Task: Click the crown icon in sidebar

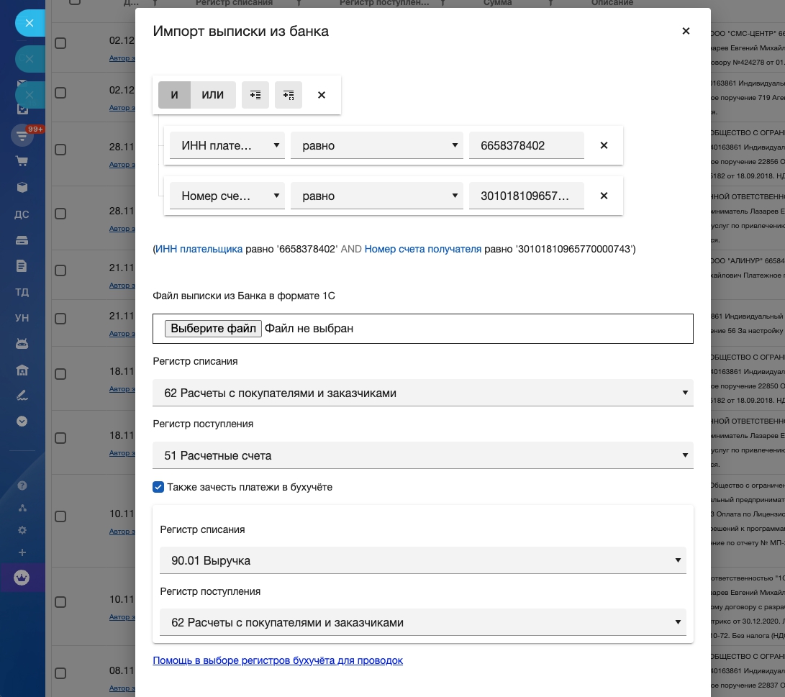Action: (22, 578)
